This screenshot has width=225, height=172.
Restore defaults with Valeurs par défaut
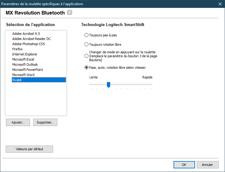coord(29,149)
